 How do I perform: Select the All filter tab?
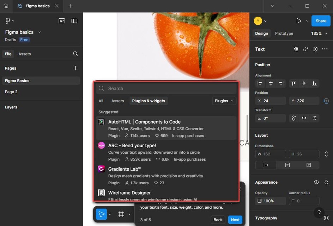101,101
